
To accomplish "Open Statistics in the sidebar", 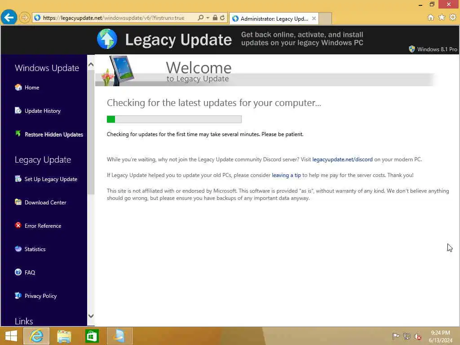I will coord(35,249).
